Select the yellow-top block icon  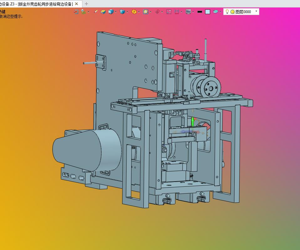click(103, 12)
